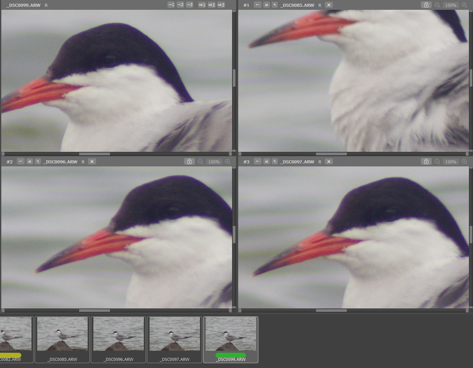The width and height of the screenshot is (473, 368).
Task: Zoom in on pane #2 image
Action: [x=228, y=162]
